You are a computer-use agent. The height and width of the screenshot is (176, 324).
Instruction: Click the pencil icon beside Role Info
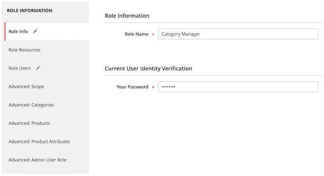(35, 31)
